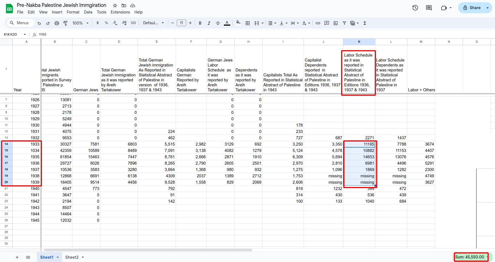Screen dimensions: 495x262
Task: Click the document title text
Action: point(61,5)
